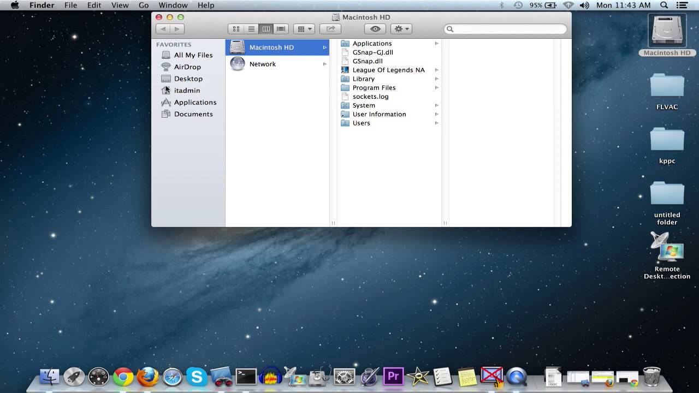Open iMovie star icon in Dock
This screenshot has width=699, height=393.
point(418,376)
